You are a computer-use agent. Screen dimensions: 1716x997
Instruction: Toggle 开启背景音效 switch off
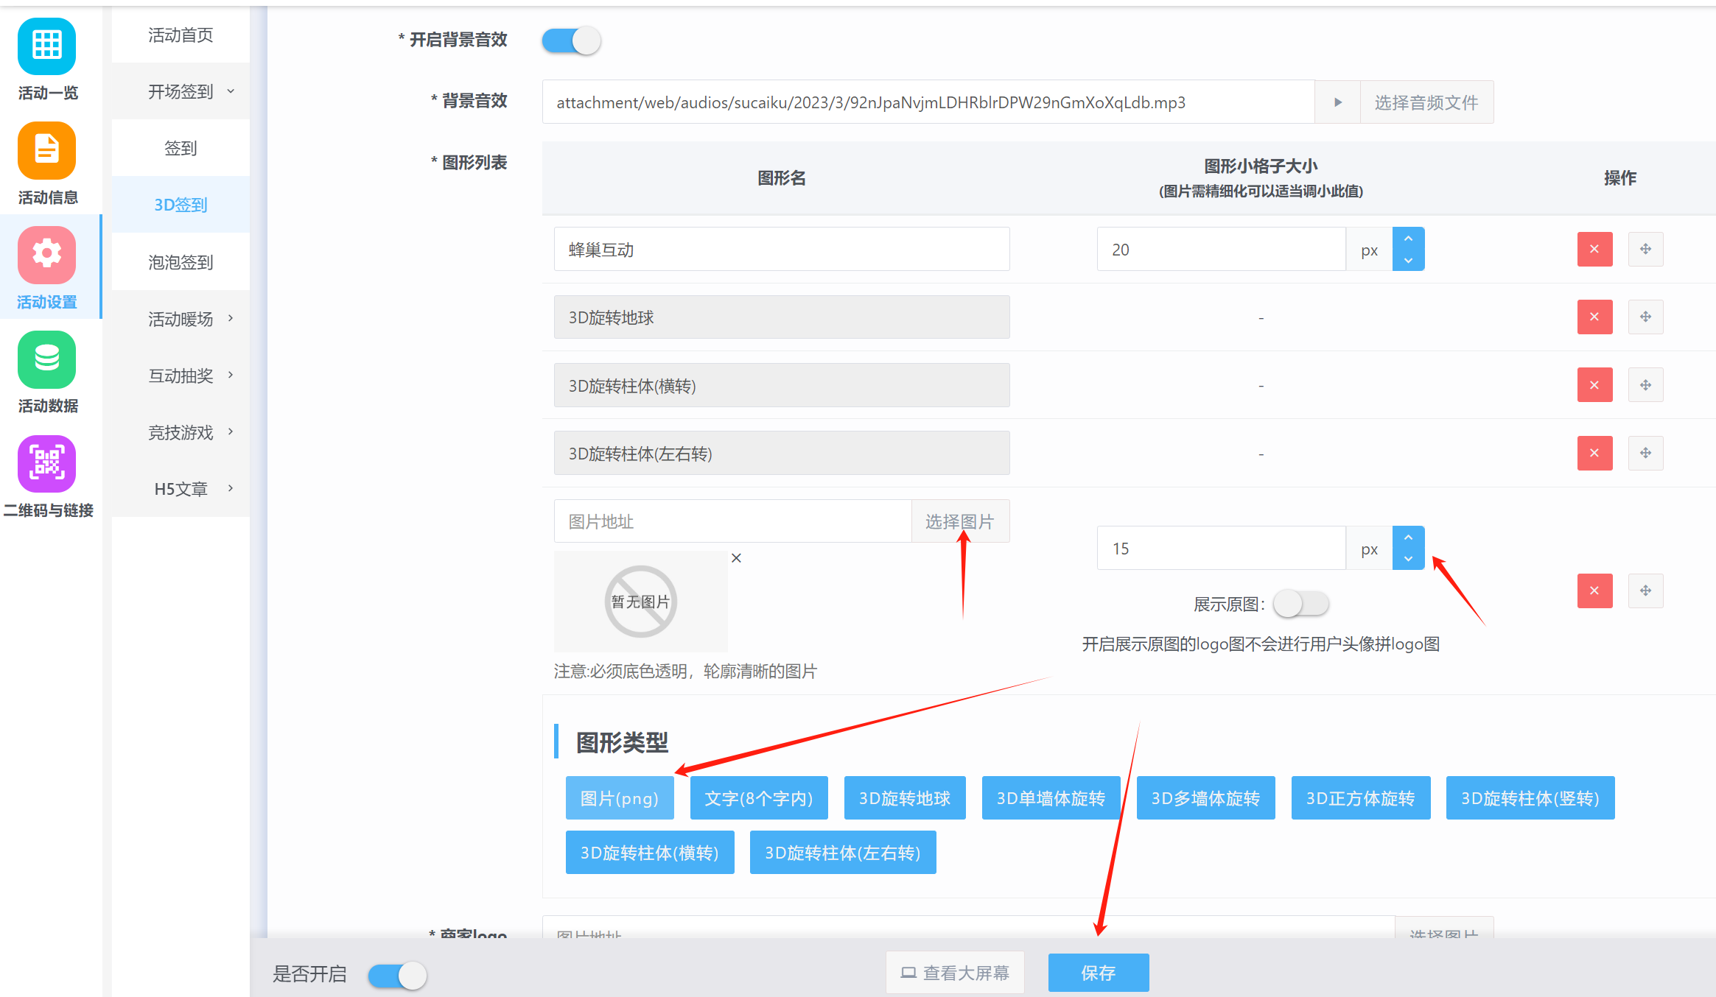pyautogui.click(x=572, y=40)
